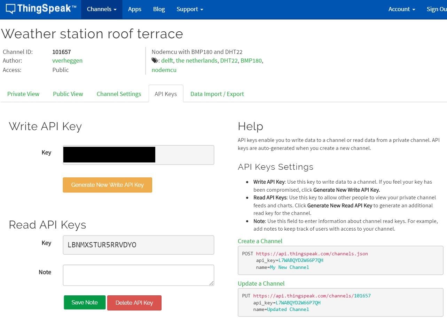Click the DHT22 tag link
447x319 pixels.
[x=229, y=61]
